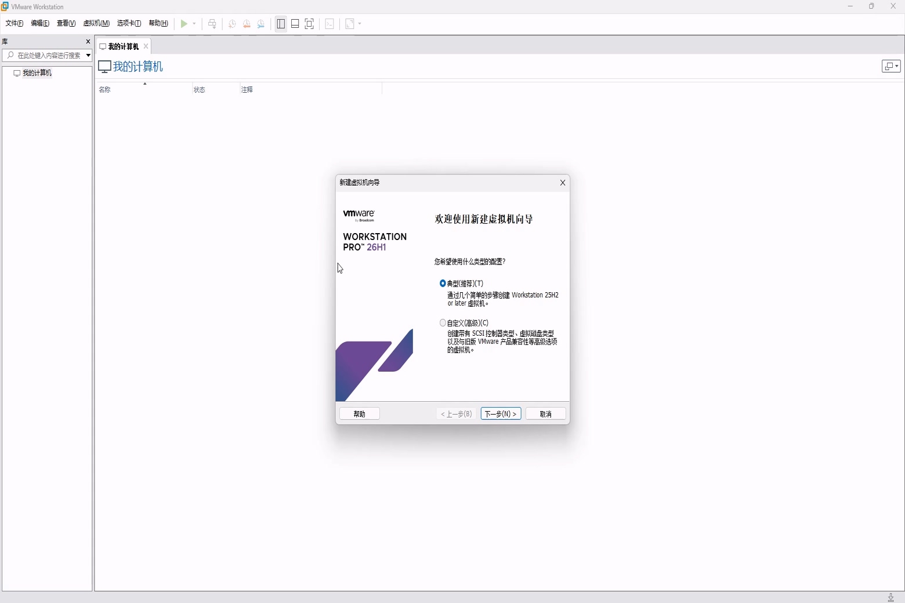
Task: Close the library (库) panel
Action: click(88, 42)
